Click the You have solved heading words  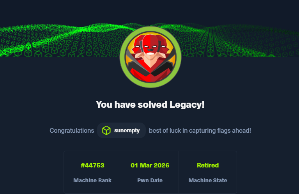point(132,105)
